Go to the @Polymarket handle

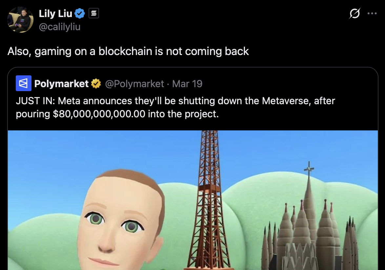coord(134,84)
